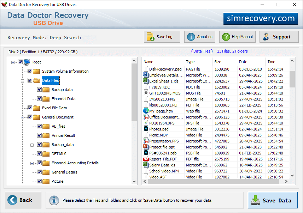Uncheck the General Document checkbox
The image size is (303, 213).
[x=30, y=117]
